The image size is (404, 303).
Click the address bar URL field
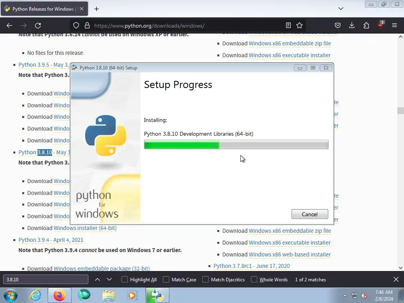188,26
